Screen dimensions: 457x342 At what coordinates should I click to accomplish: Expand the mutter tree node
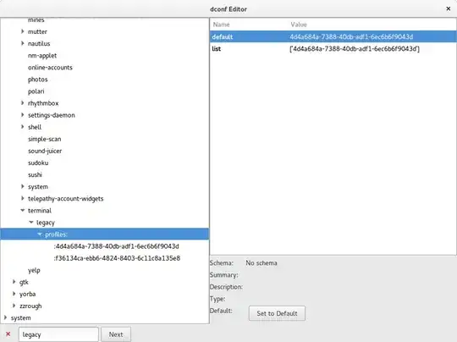pyautogui.click(x=23, y=31)
